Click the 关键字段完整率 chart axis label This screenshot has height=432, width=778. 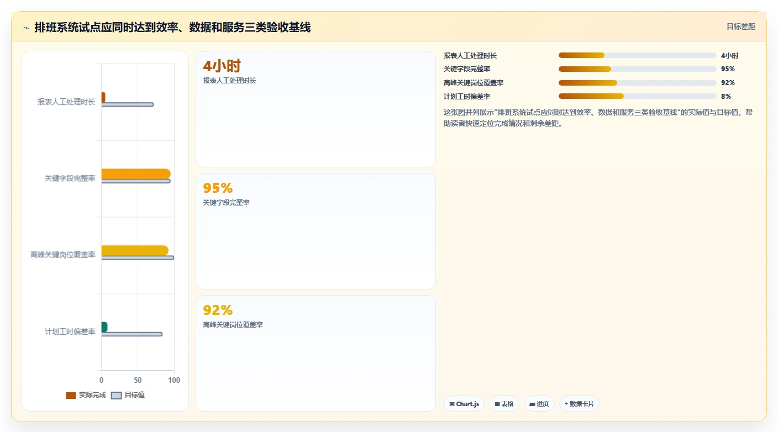[x=70, y=178]
